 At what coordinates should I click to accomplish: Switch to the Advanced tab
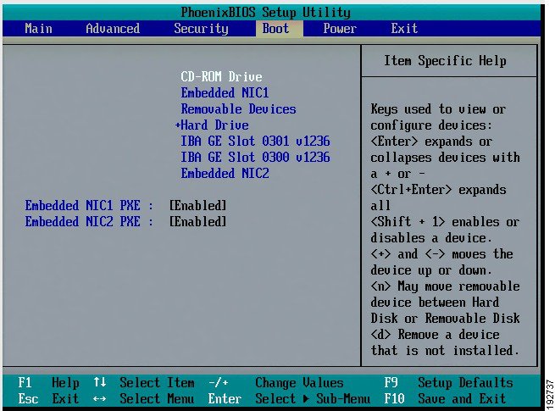pos(113,29)
